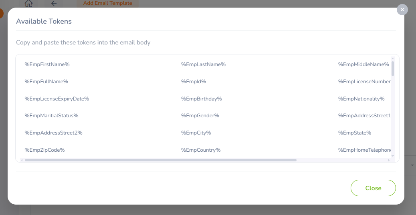The image size is (416, 215).
Task: Choose the %EmpGender% token
Action: coord(200,116)
